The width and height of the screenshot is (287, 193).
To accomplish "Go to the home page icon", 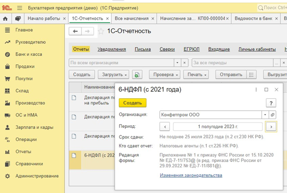I will [x=6, y=18].
